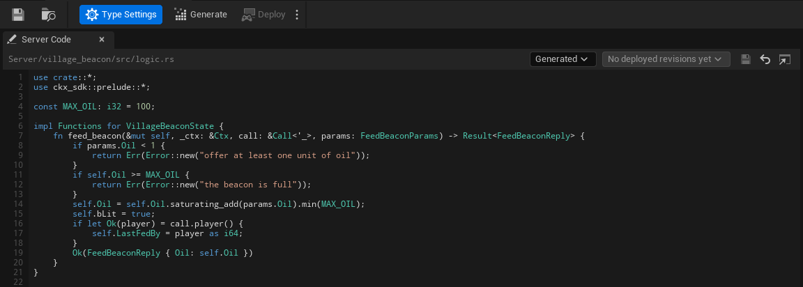Click the Deploy gamepad icon
Viewport: 803px width, 287px height.
click(248, 15)
